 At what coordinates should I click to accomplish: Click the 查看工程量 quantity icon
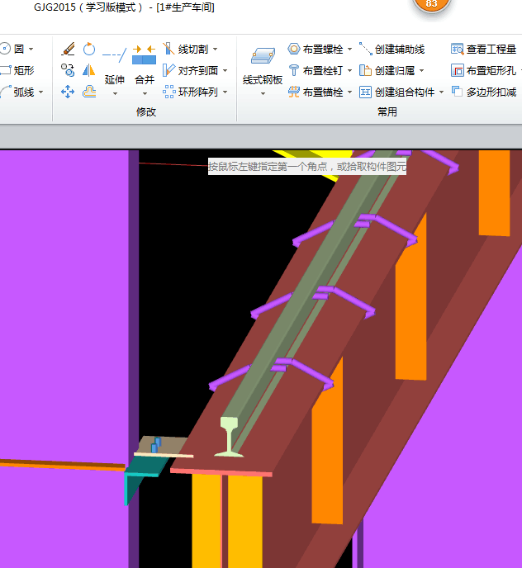(458, 49)
